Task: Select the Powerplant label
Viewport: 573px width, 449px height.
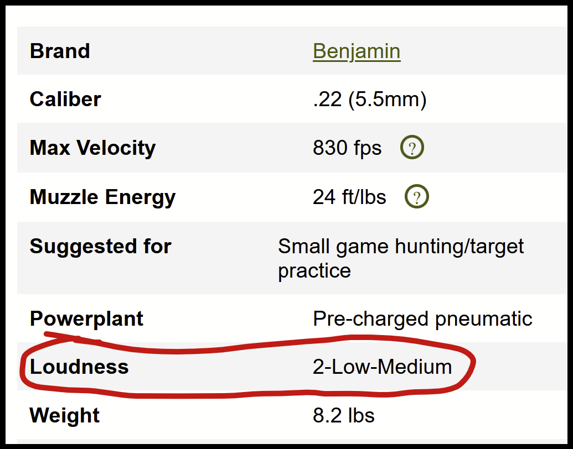Action: pyautogui.click(x=86, y=319)
